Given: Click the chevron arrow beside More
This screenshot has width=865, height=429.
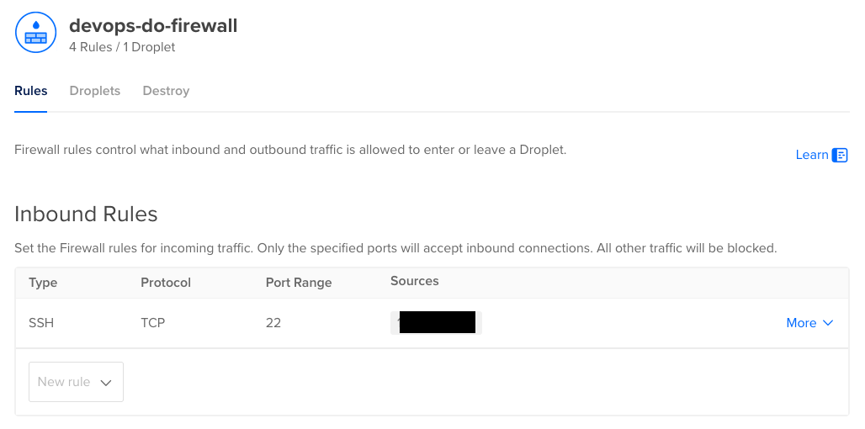Looking at the screenshot, I should 827,322.
